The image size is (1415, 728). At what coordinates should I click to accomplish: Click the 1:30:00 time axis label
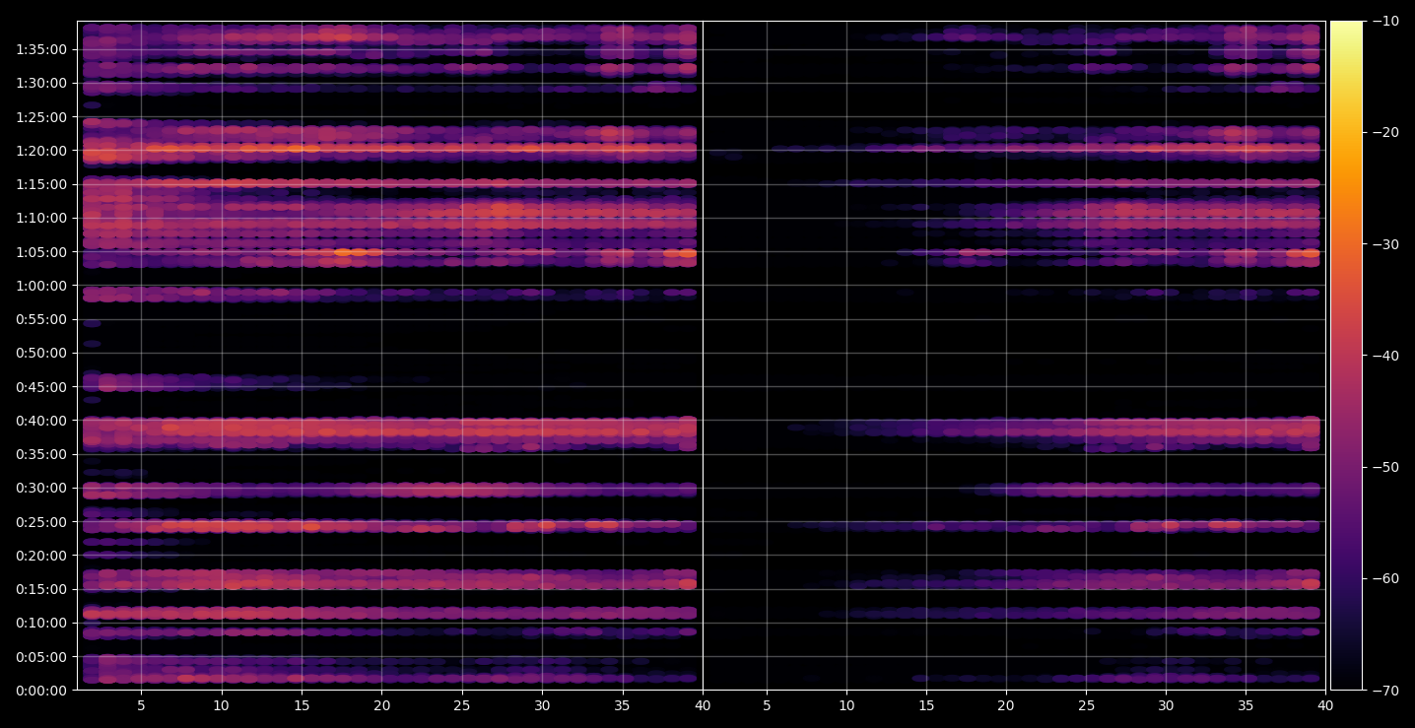coord(41,83)
